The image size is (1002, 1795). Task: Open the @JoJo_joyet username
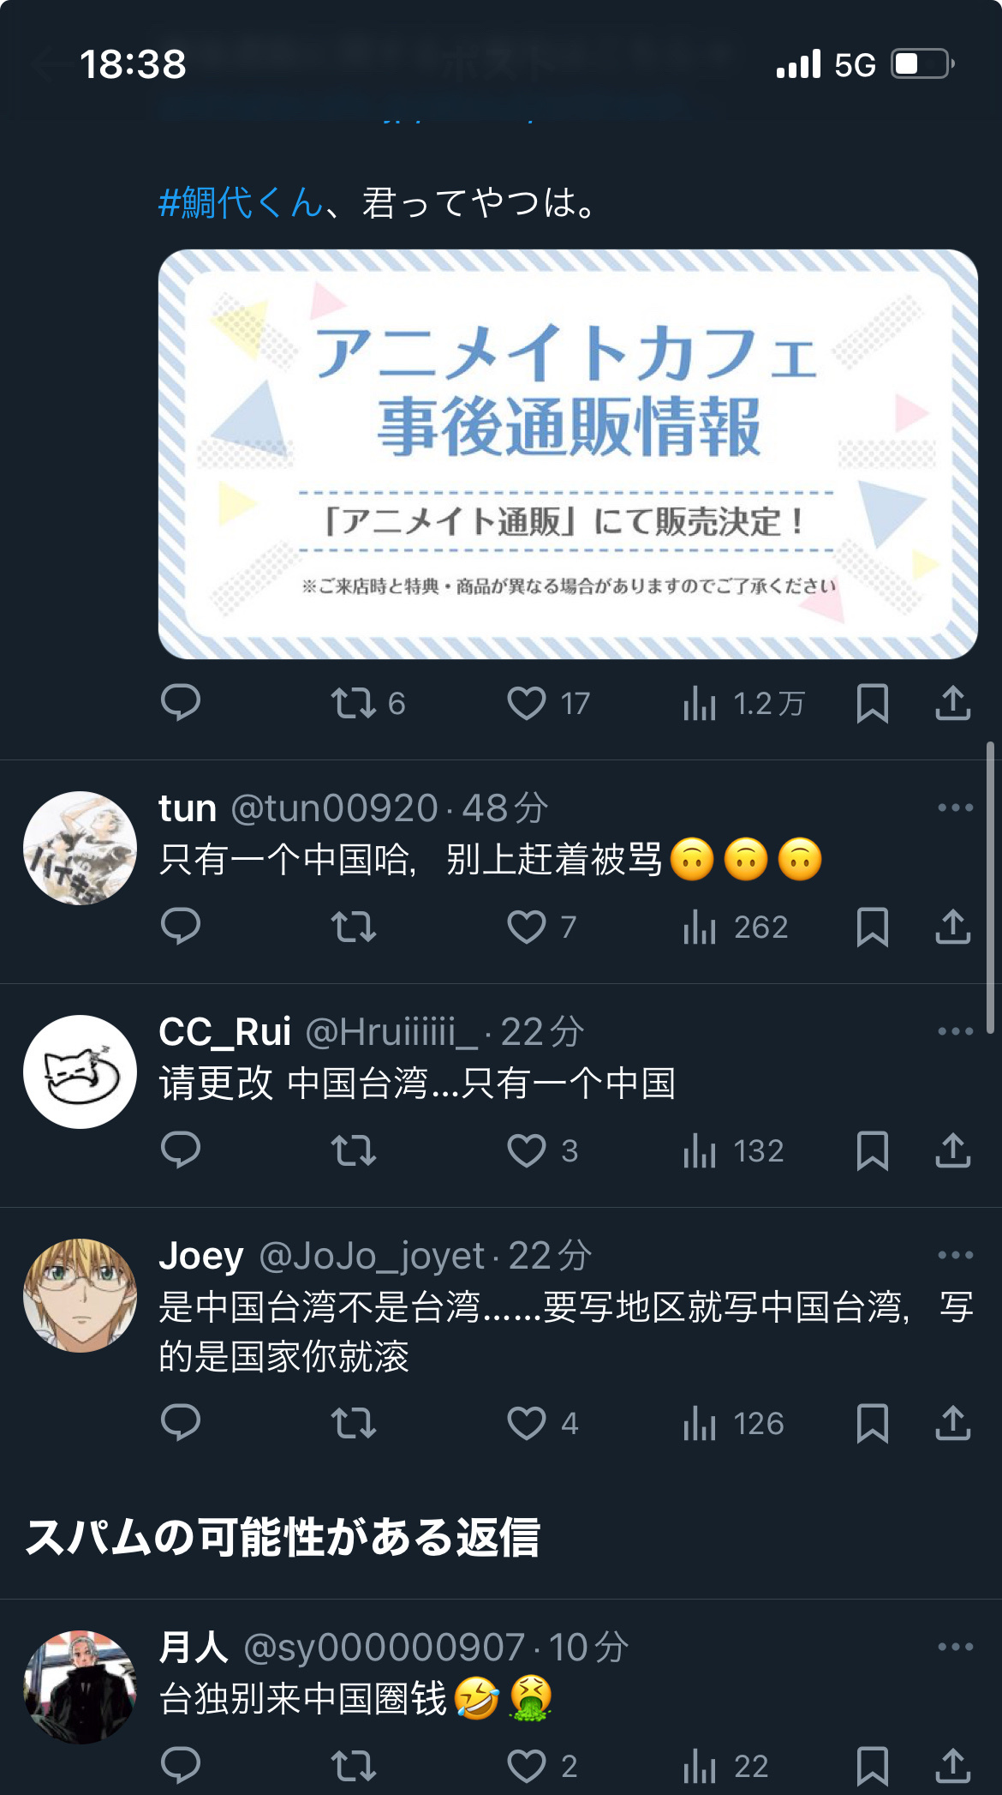click(x=372, y=1256)
